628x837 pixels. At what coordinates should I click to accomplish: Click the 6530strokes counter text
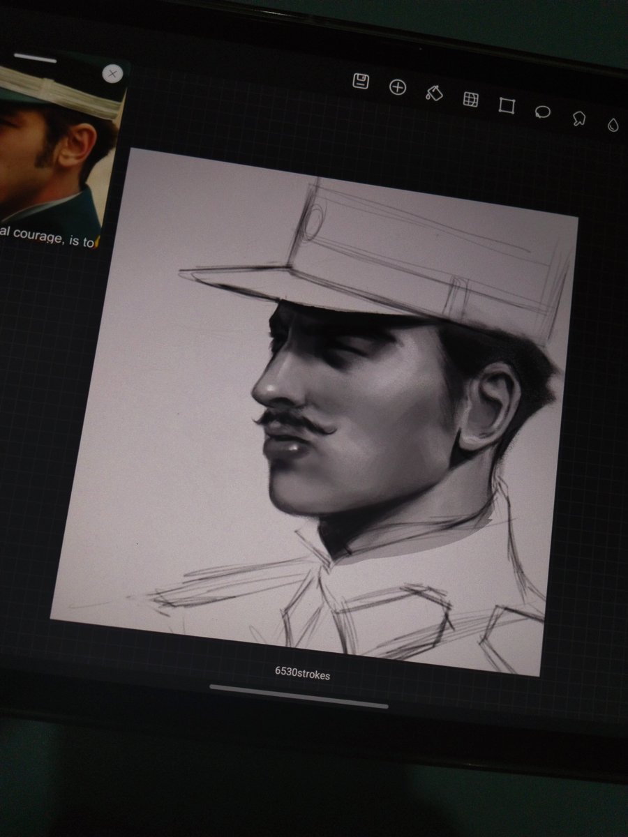point(302,674)
